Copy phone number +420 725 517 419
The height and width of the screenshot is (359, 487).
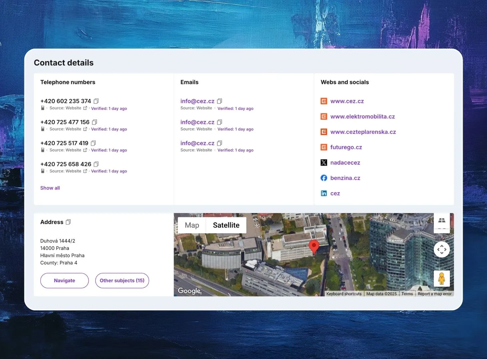[x=94, y=143]
